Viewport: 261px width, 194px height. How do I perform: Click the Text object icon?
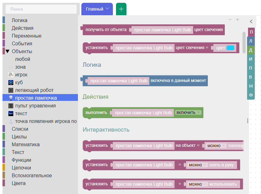(x=11, y=114)
